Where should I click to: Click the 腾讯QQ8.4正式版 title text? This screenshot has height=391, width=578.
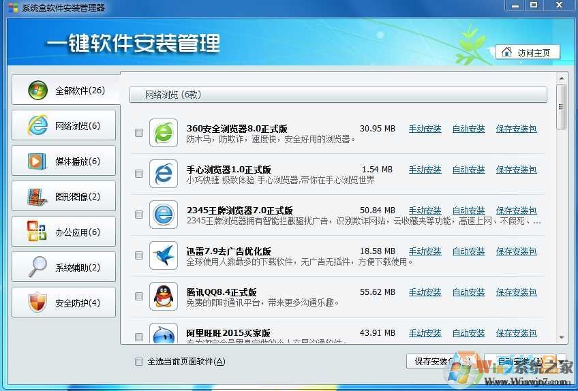221,292
